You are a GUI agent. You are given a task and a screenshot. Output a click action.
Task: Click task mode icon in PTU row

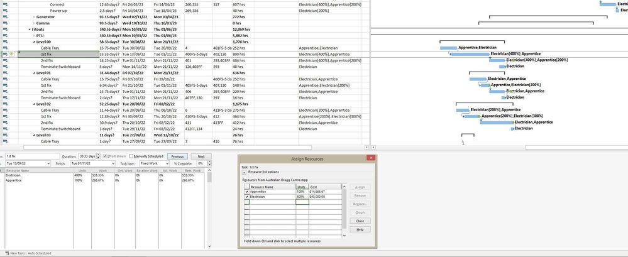coord(5,36)
